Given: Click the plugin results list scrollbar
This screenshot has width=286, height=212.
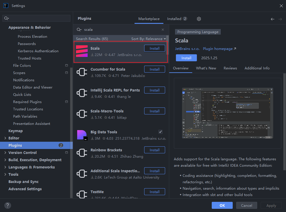Looking at the screenshot, I should click(x=167, y=45).
